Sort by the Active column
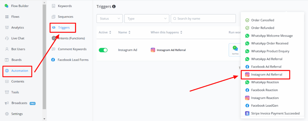Screen dimensions: 308x121 [x=105, y=32]
